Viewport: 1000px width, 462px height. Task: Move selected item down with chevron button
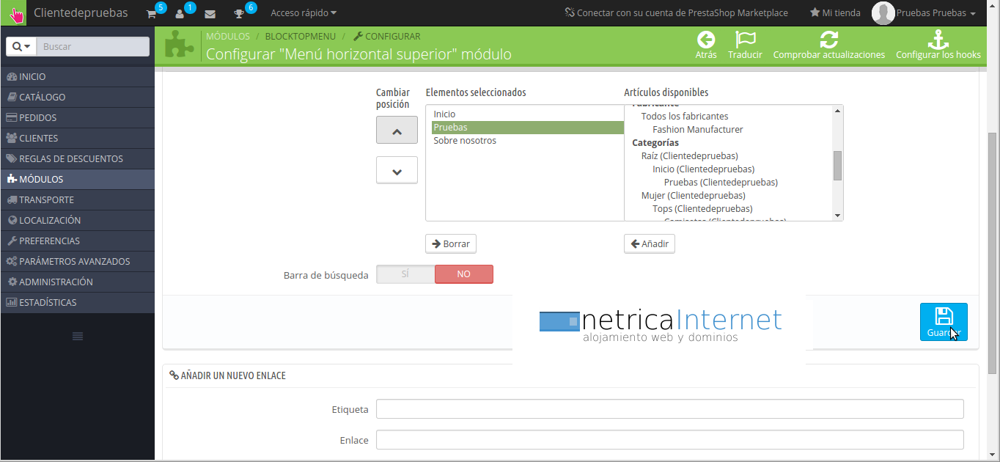[x=397, y=170]
